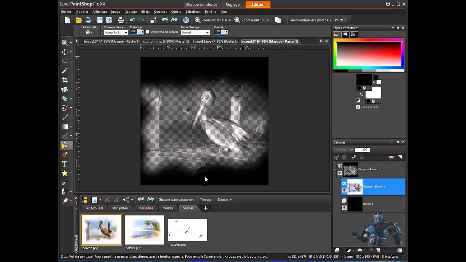
Task: Open Tolérance value dropdown arrow
Action: point(142,32)
